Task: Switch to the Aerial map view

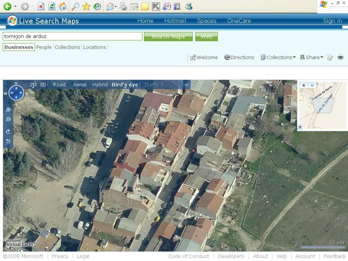Action: point(80,85)
